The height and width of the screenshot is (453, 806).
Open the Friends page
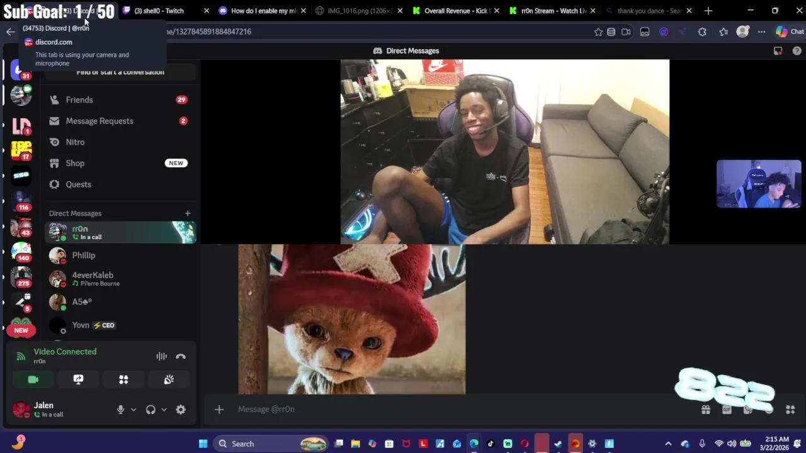(x=120, y=99)
